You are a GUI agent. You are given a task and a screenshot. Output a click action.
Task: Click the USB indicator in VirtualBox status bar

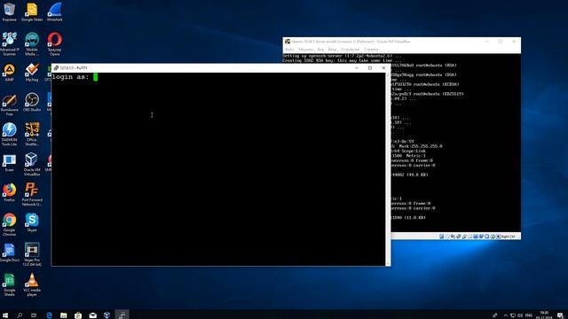coord(464,237)
